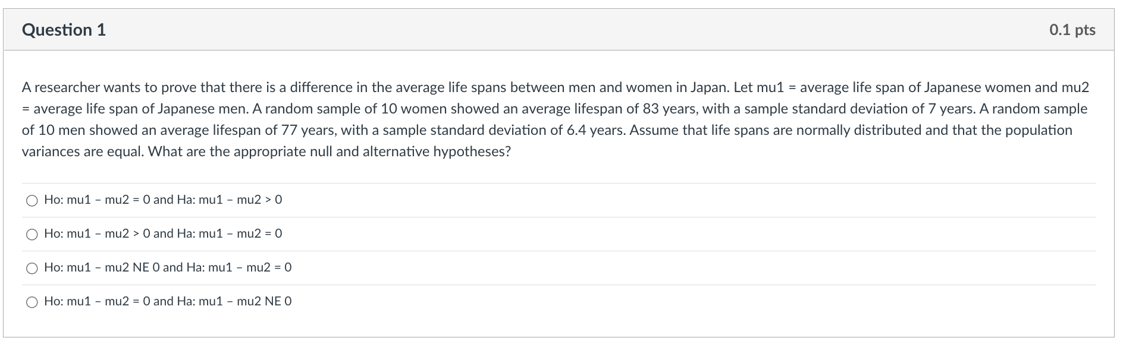Viewport: 1123px width, 344px height.
Task: Click answer text 'Ho: mu1 – mu2 NE 0 and Ha: mu1 – mu2 = 0'
Action: [x=168, y=267]
